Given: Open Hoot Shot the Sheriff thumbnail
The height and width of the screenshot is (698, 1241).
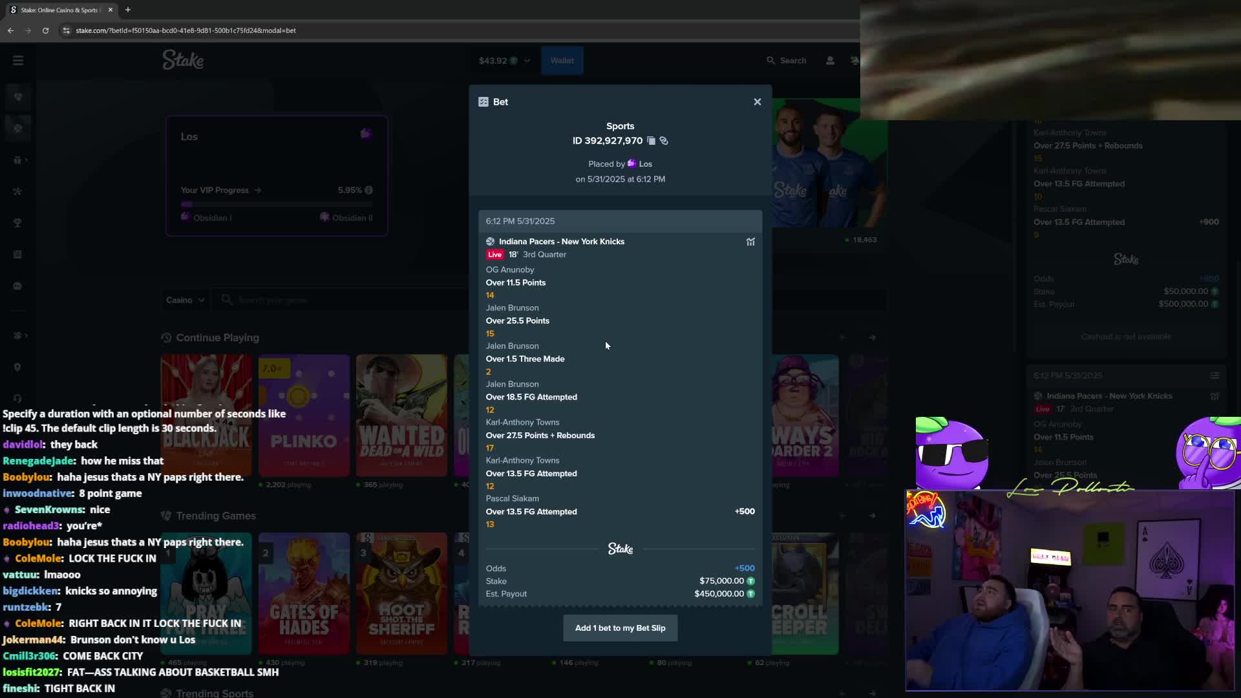Looking at the screenshot, I should (401, 593).
